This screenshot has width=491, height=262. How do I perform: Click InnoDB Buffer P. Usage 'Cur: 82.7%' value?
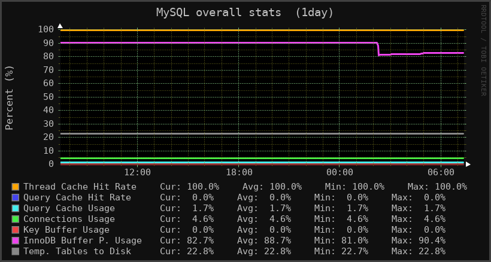tap(187, 240)
